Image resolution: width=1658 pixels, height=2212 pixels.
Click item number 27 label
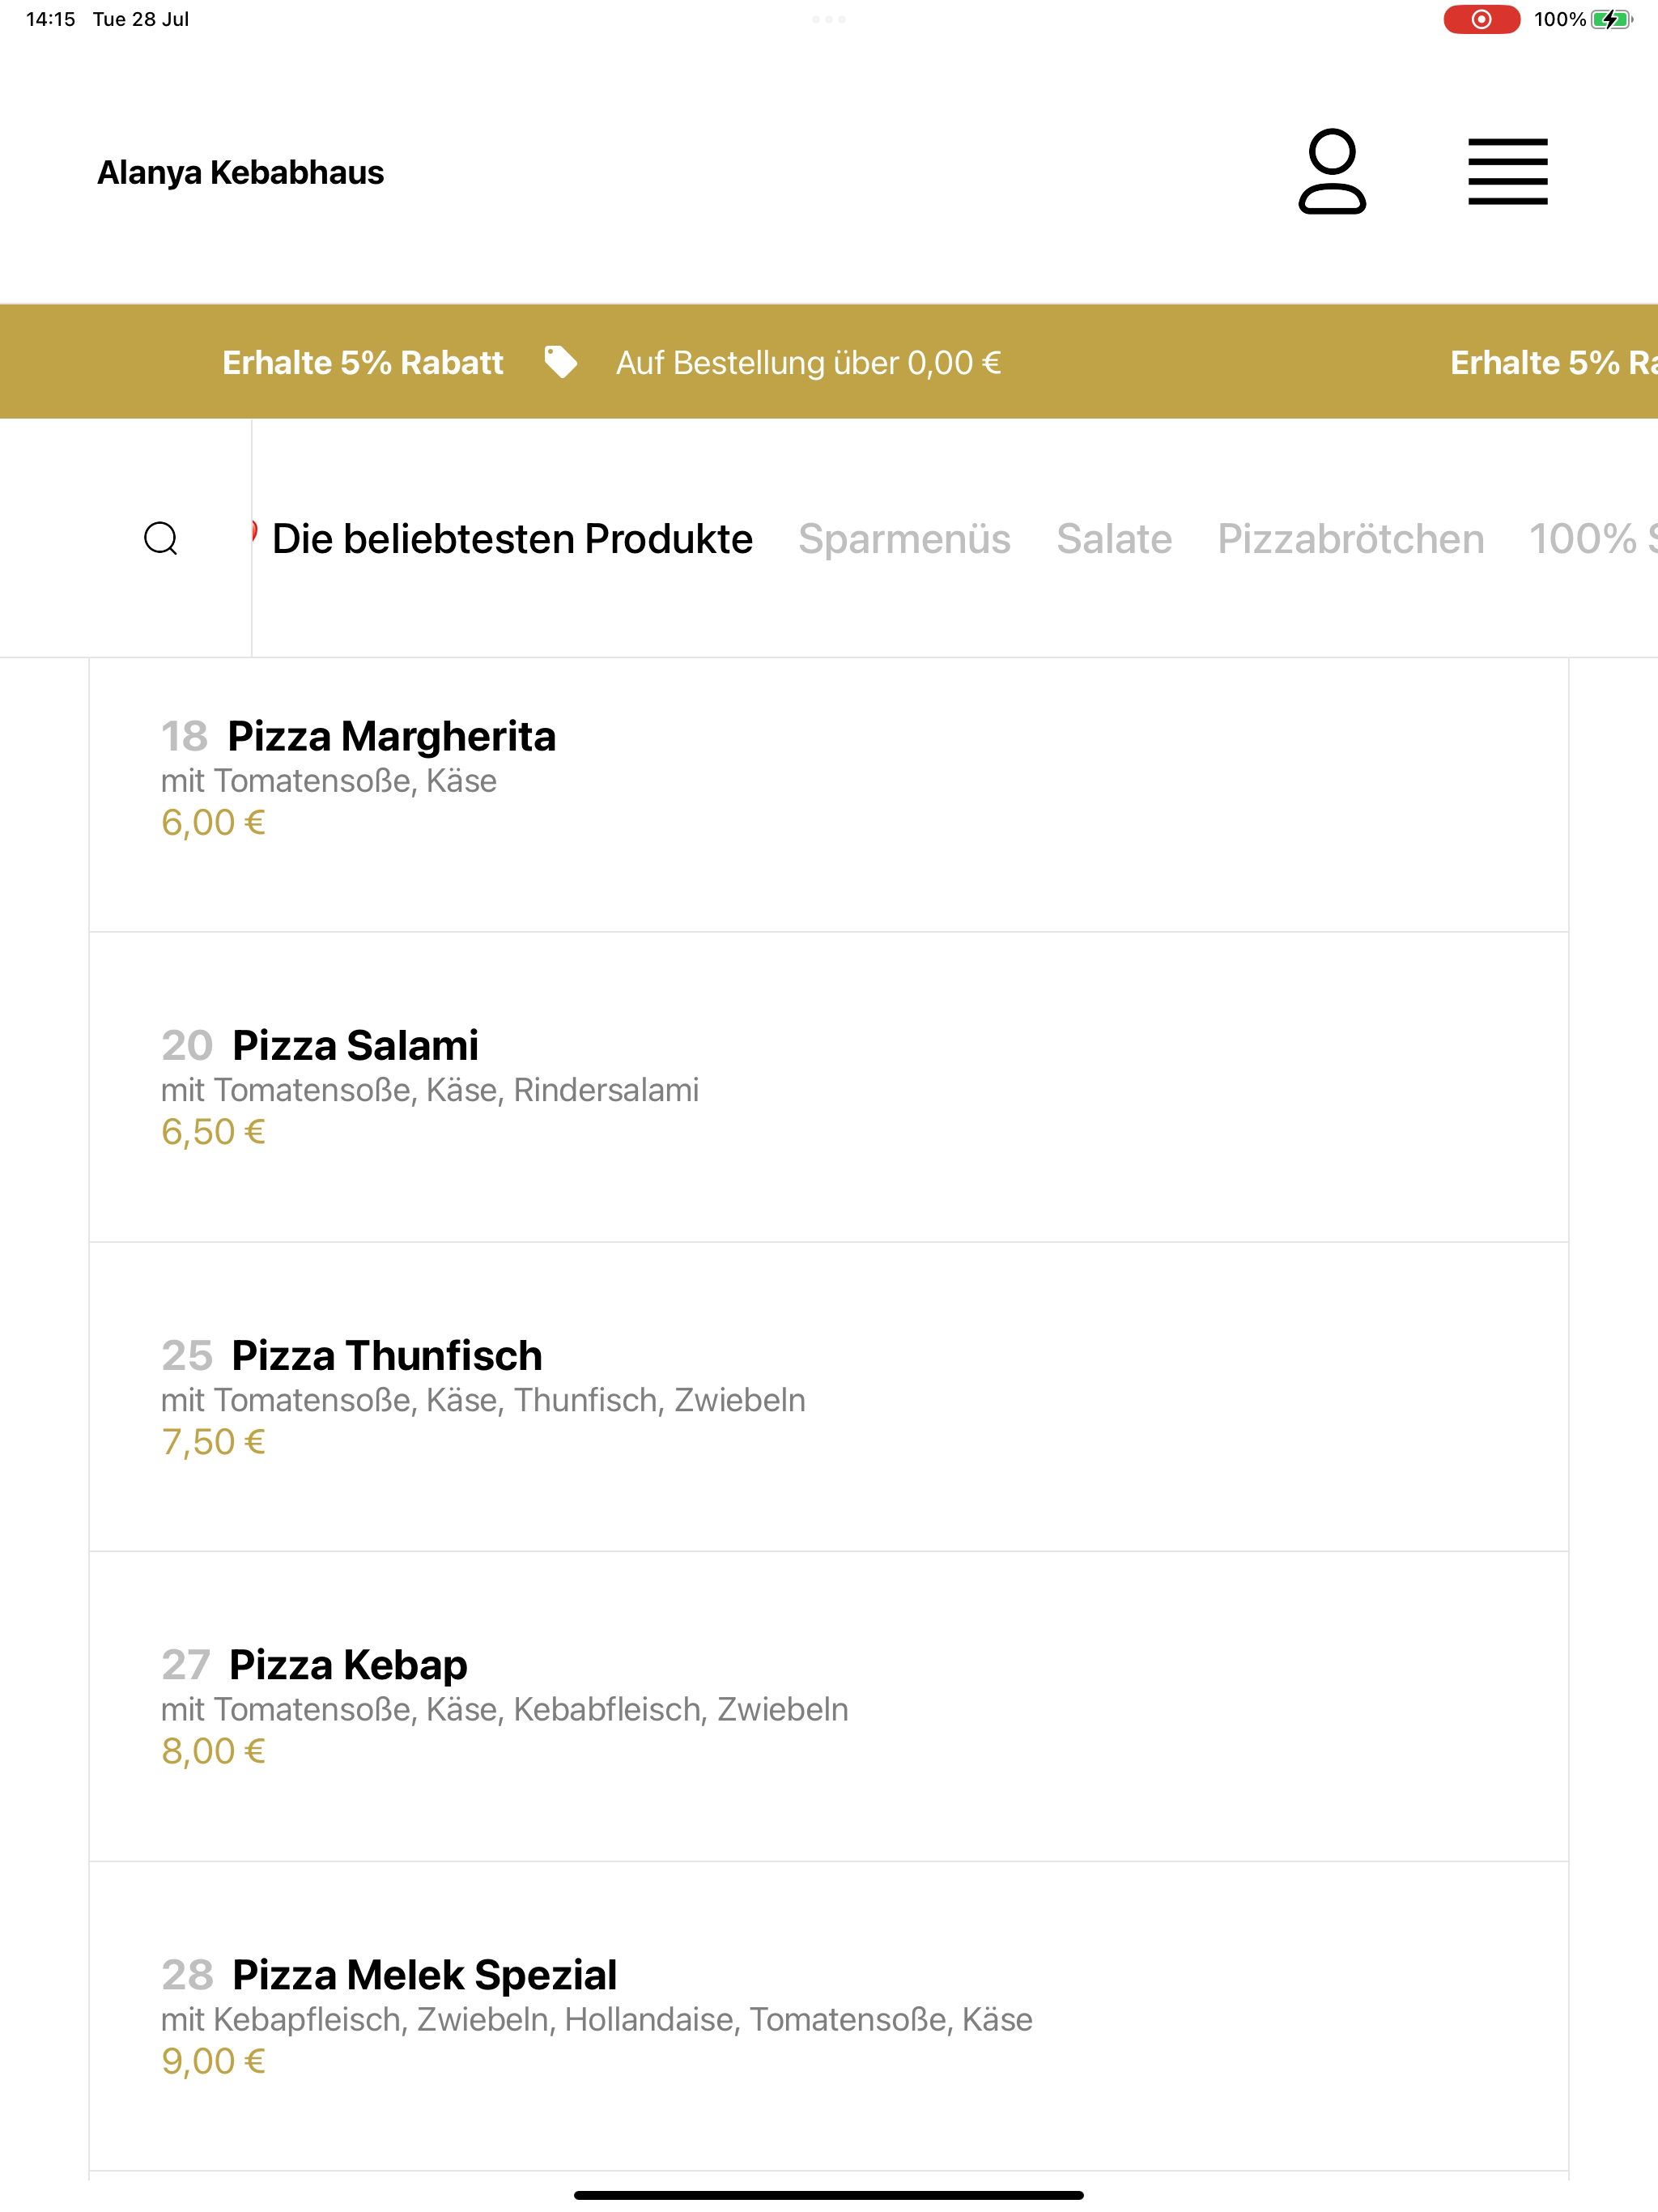pyautogui.click(x=185, y=1665)
